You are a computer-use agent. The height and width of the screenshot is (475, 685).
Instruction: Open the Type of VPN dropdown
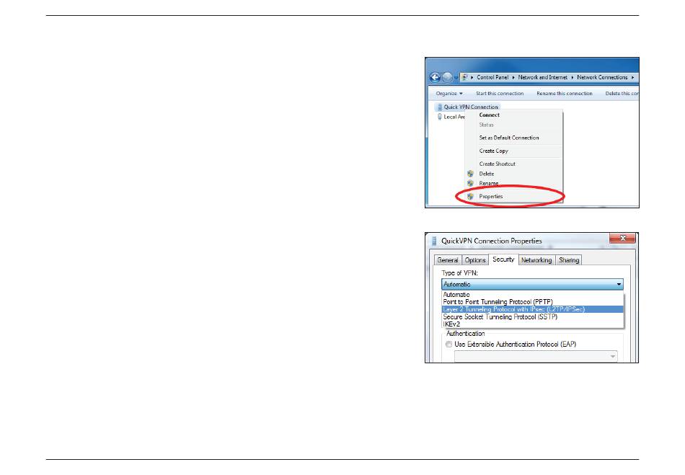click(x=532, y=285)
